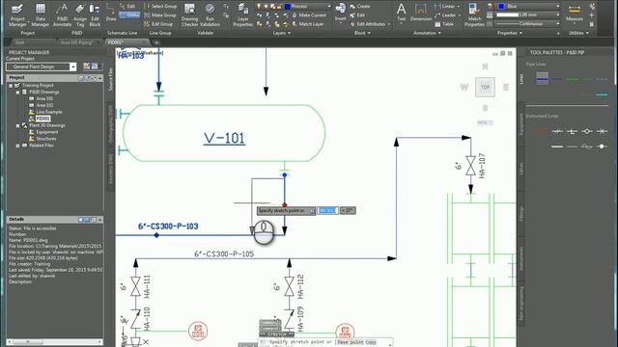Click the Make Group button
This screenshot has height=347, width=618.
point(160,15)
